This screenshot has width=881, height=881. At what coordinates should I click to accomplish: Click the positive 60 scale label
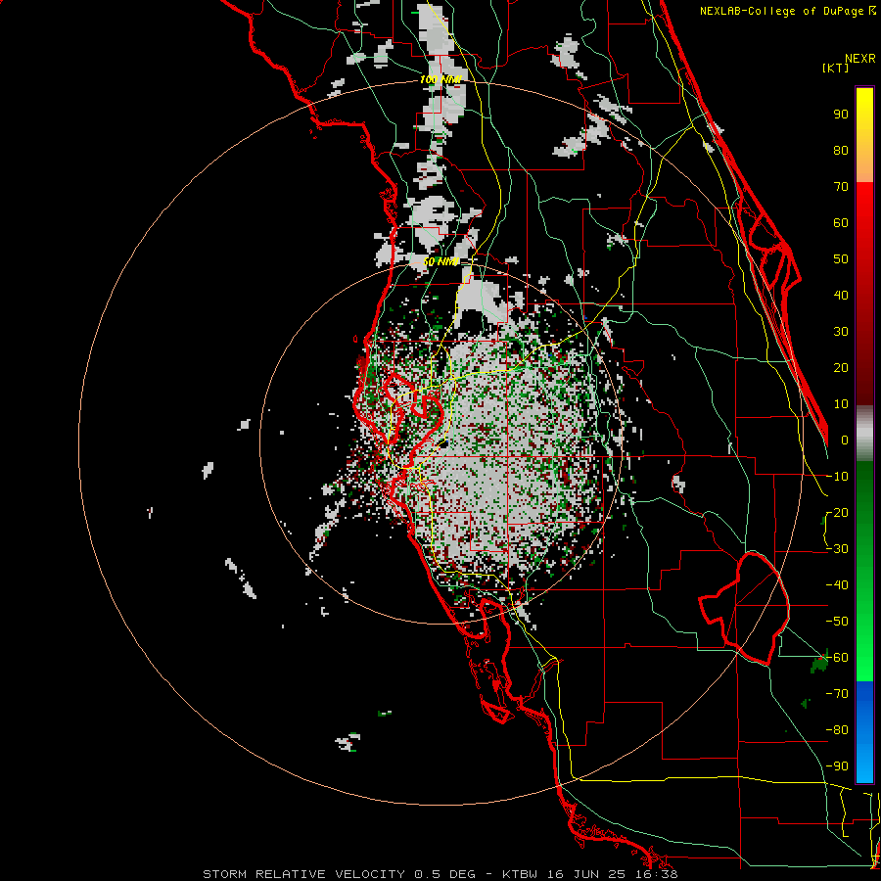point(841,222)
